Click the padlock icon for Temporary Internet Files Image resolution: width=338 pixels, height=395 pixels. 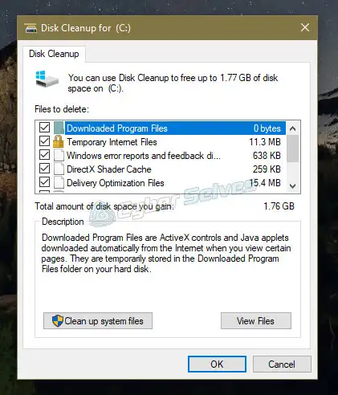coord(59,141)
